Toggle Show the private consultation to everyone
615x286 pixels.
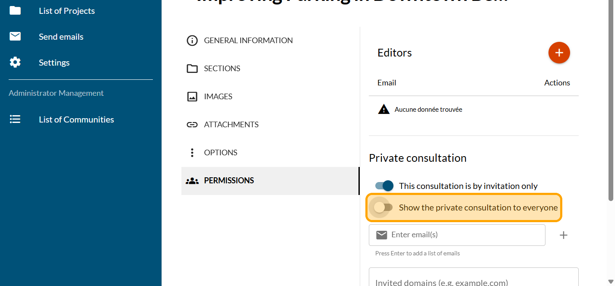383,207
